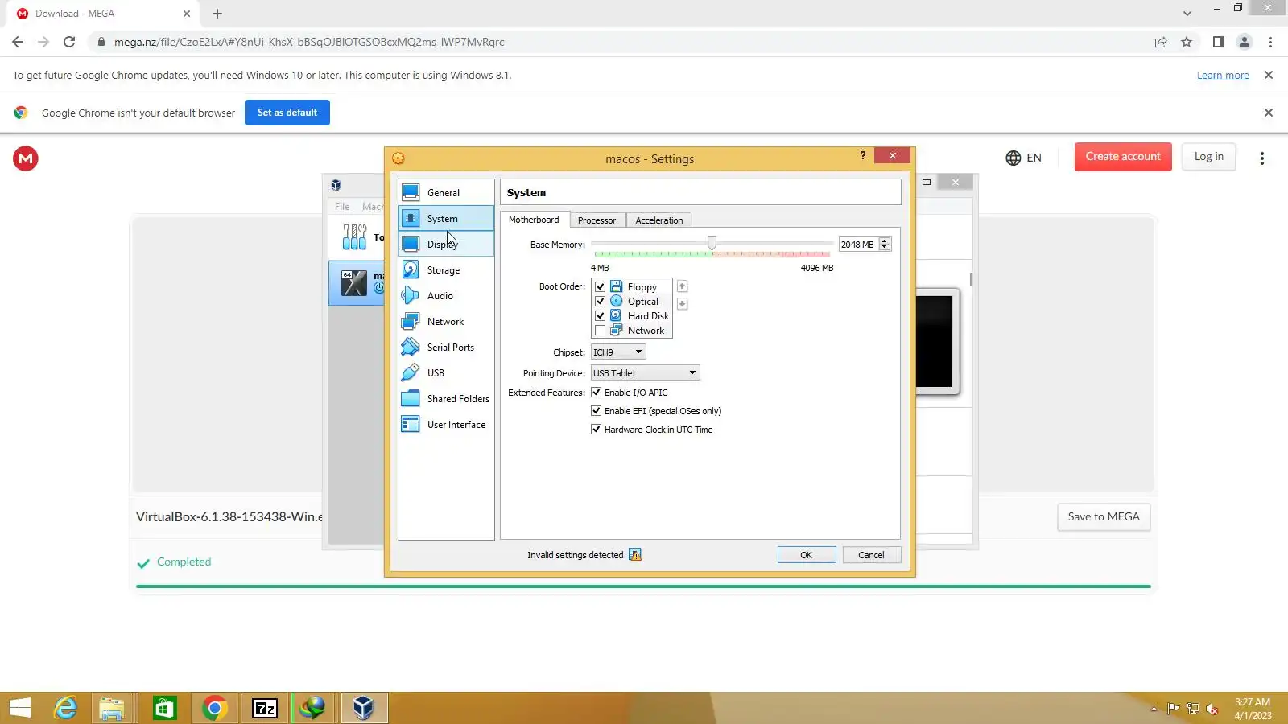
Task: Open the EN language selector
Action: click(x=1024, y=158)
